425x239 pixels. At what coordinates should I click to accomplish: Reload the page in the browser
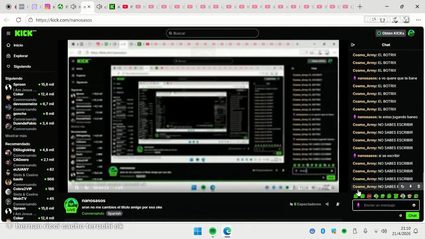[19, 20]
